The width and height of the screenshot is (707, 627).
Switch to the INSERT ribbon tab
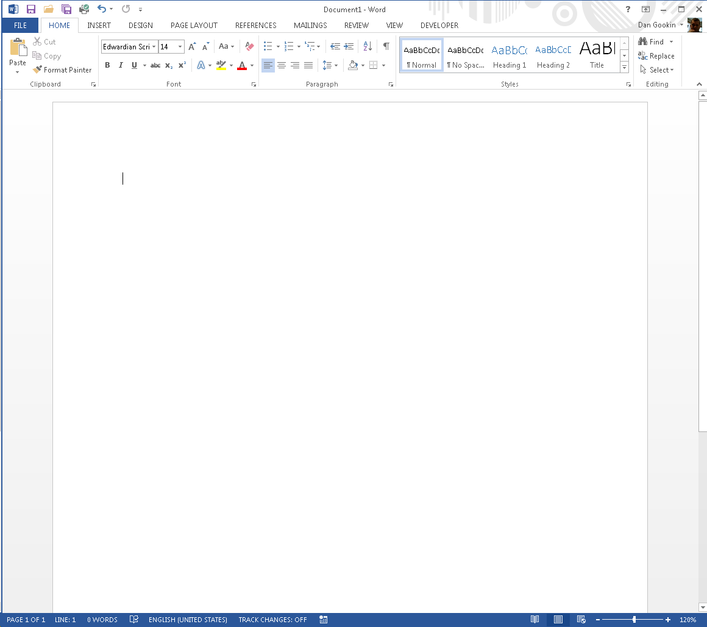click(x=99, y=26)
